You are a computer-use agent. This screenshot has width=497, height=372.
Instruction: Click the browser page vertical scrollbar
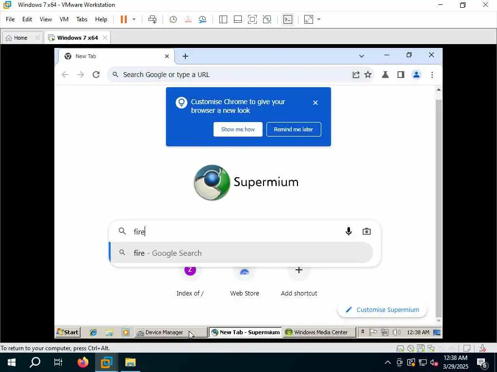coord(438,207)
